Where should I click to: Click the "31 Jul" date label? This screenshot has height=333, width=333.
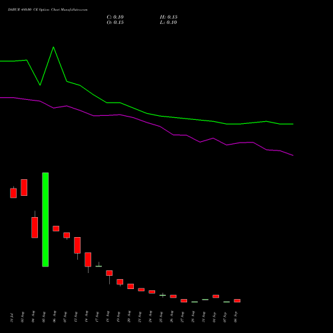pos(12,318)
